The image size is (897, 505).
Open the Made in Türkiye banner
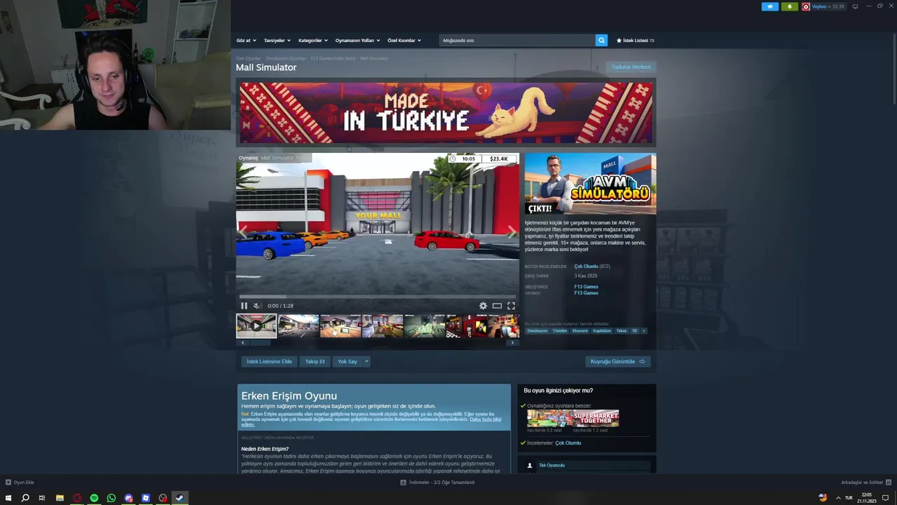[446, 113]
